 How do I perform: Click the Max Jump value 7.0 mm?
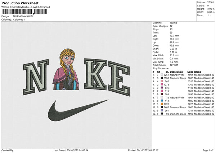(x=174, y=62)
